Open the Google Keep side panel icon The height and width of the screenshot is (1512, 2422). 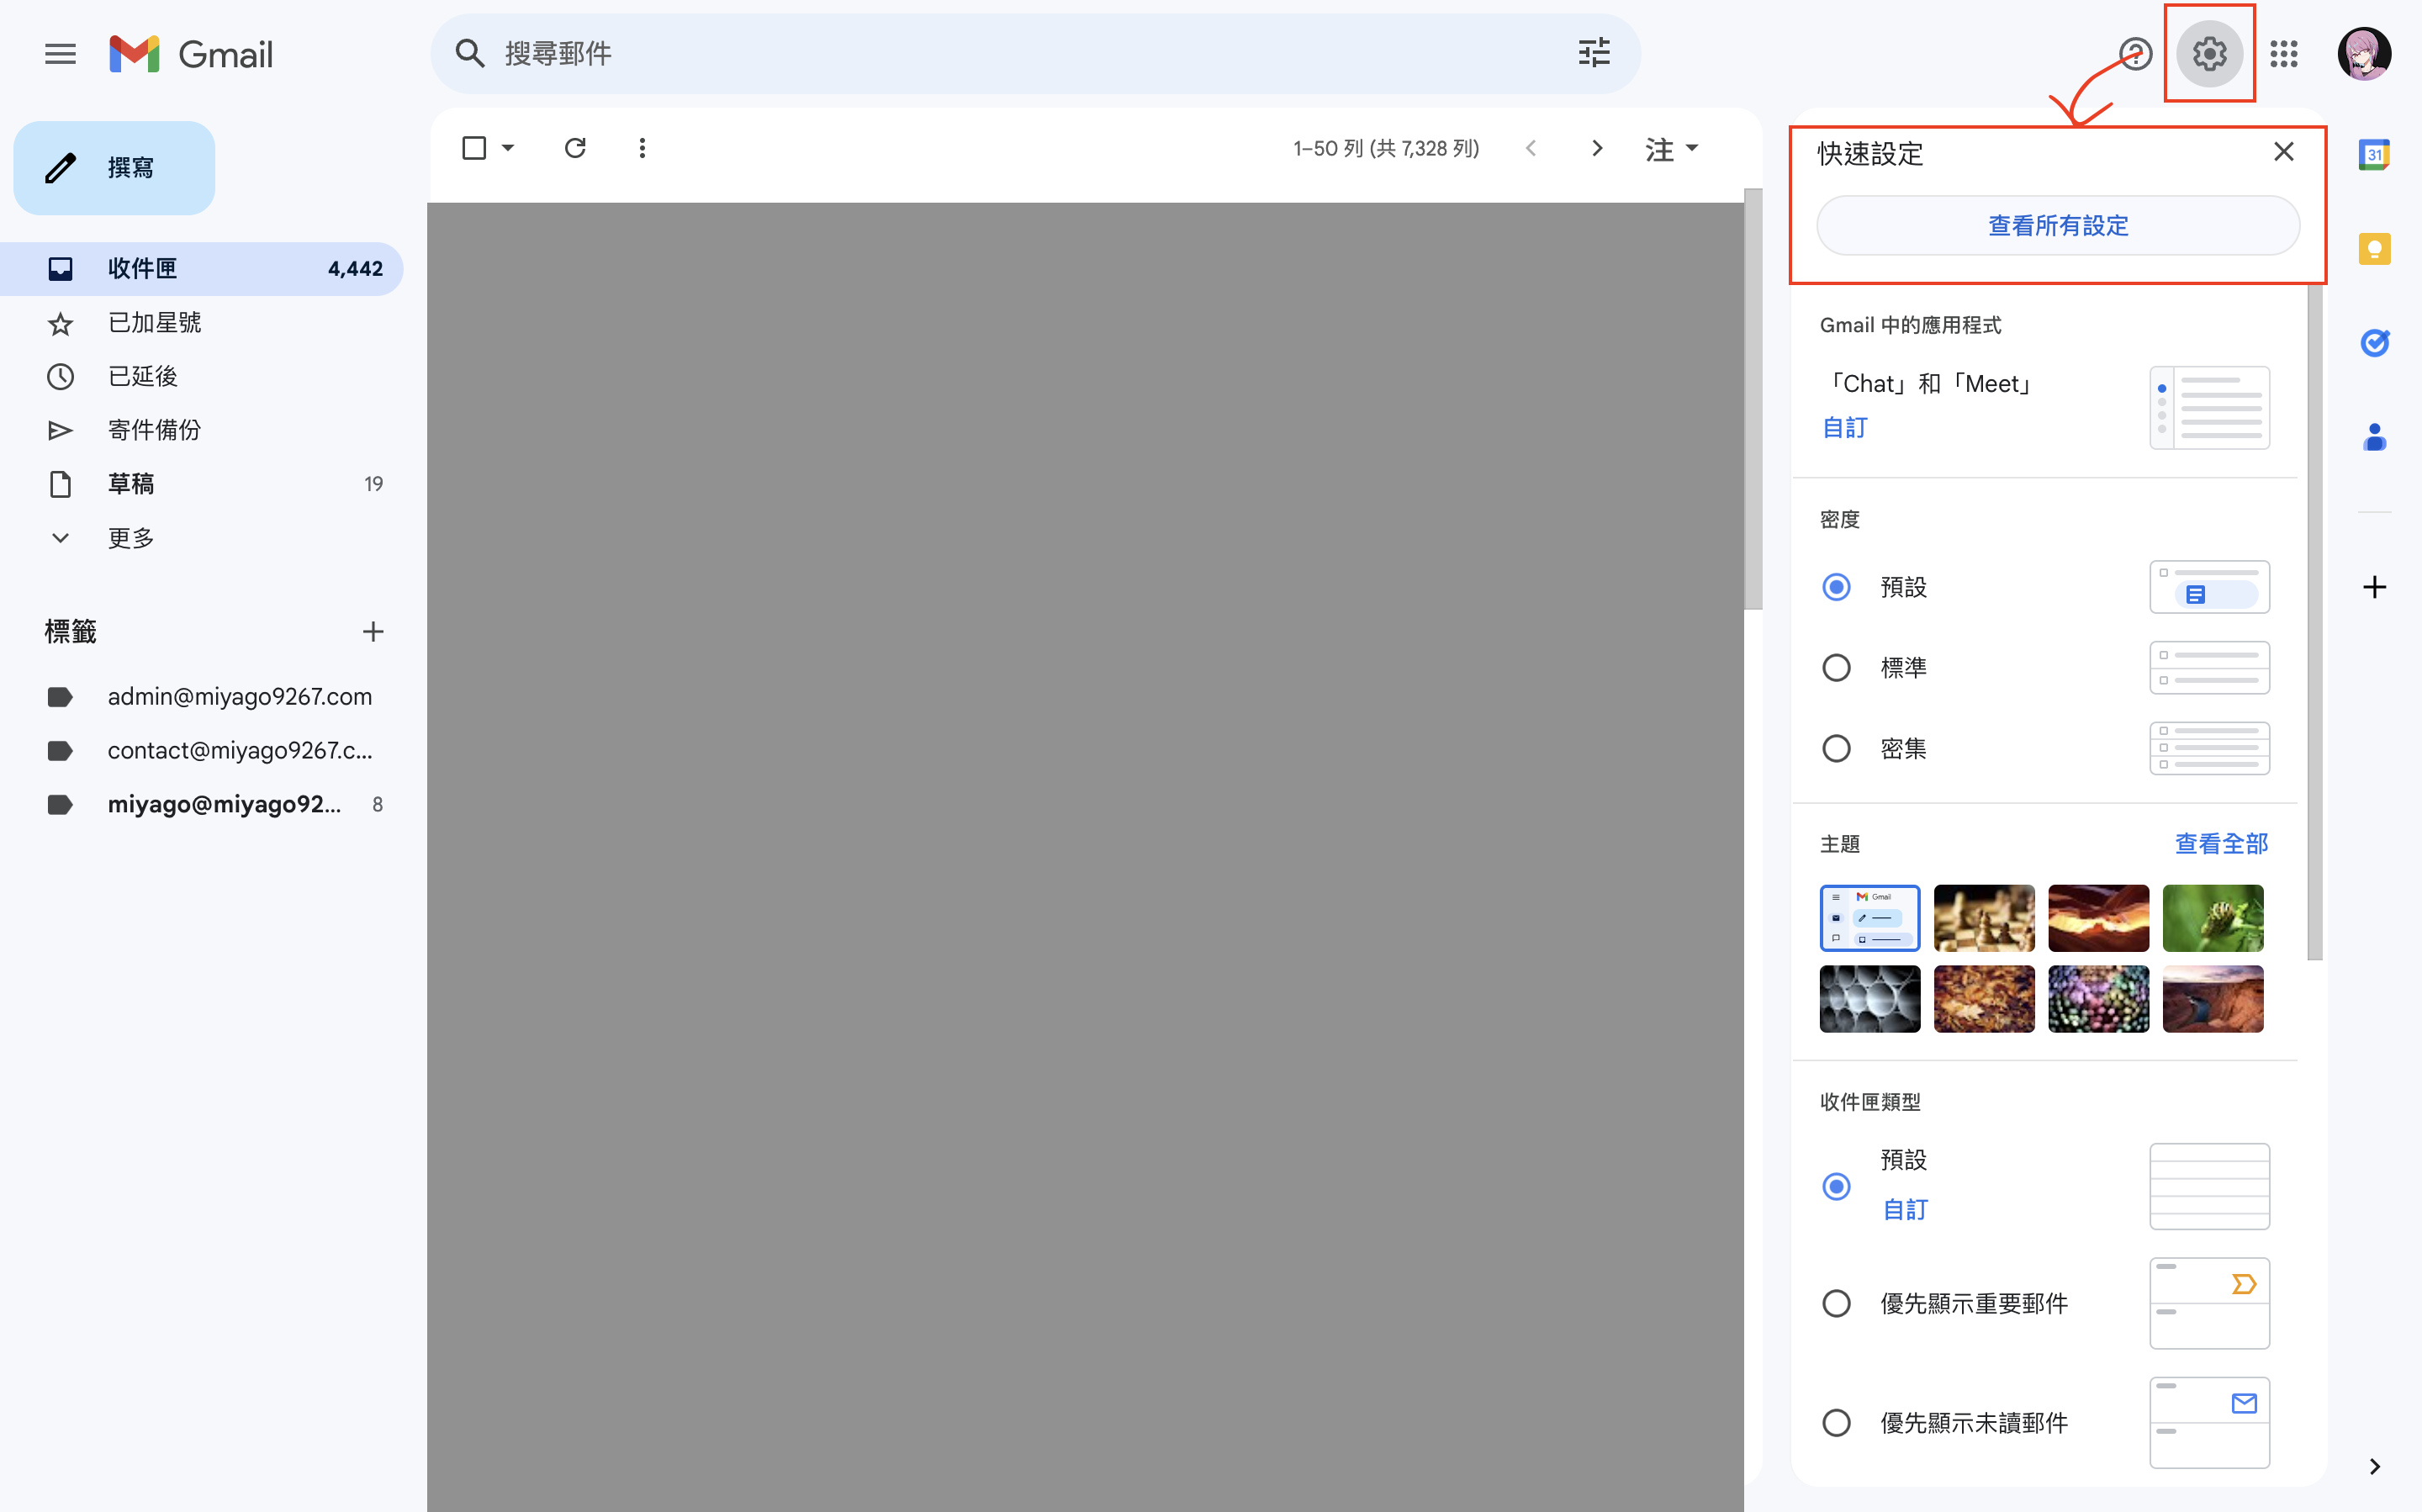tap(2373, 249)
